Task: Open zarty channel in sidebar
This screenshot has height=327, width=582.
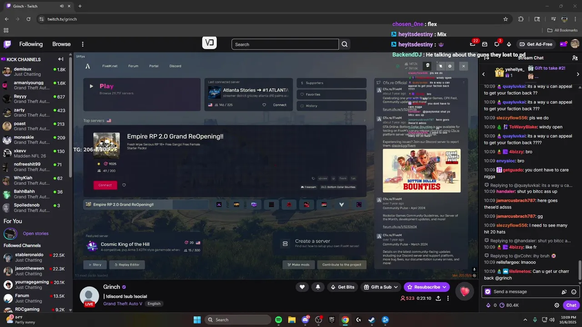Action: click(x=35, y=113)
